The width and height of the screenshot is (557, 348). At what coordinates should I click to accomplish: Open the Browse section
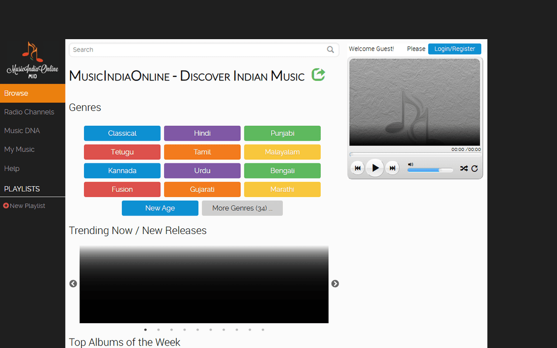pyautogui.click(x=32, y=93)
